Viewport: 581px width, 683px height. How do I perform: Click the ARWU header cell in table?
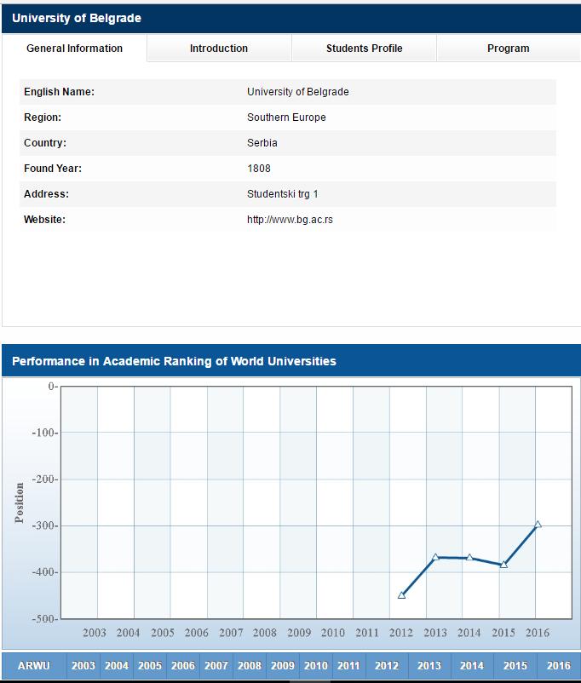click(x=34, y=666)
